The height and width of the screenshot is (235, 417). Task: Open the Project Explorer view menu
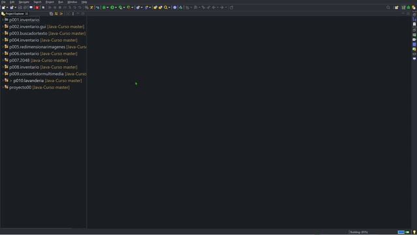tap(73, 14)
